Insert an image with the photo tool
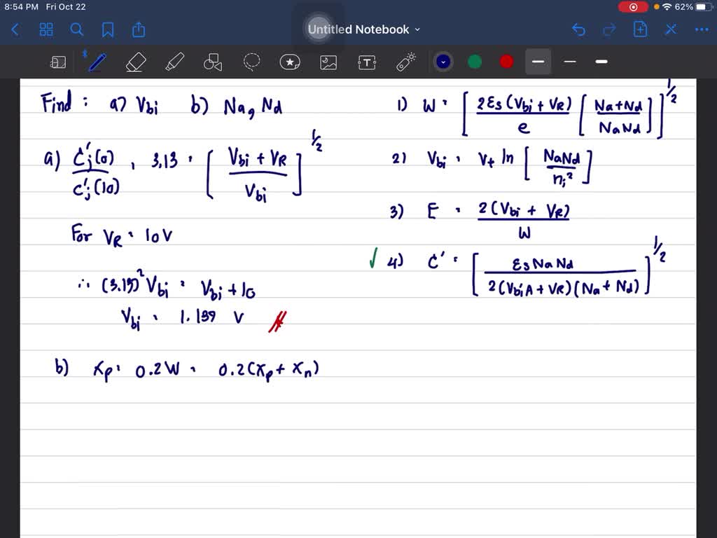Image resolution: width=717 pixels, height=538 pixels. pos(328,62)
